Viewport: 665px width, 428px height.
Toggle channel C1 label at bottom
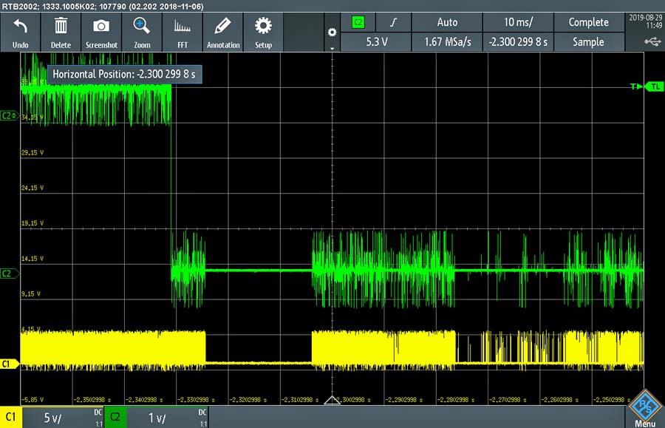pos(11,418)
